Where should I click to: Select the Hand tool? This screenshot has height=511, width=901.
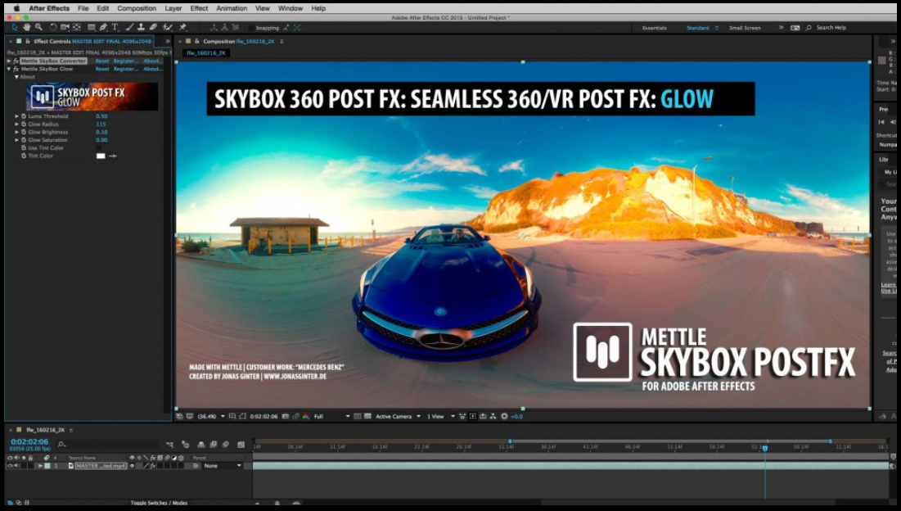click(26, 27)
